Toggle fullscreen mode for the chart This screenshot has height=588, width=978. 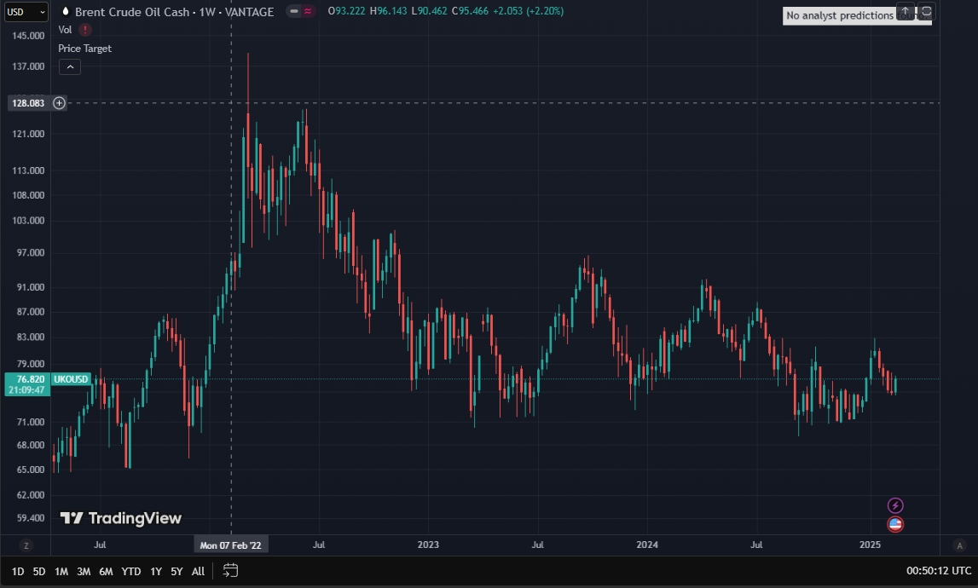pos(926,12)
